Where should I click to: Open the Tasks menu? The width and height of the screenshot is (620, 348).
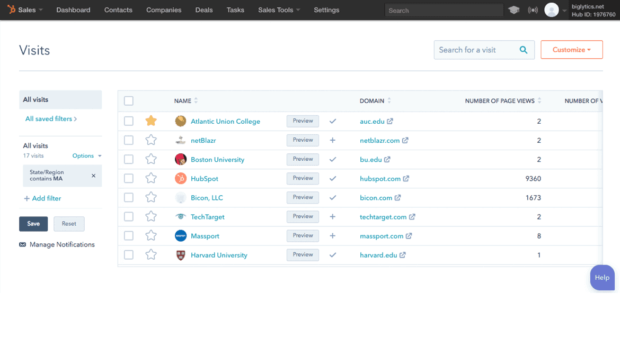[x=235, y=10]
